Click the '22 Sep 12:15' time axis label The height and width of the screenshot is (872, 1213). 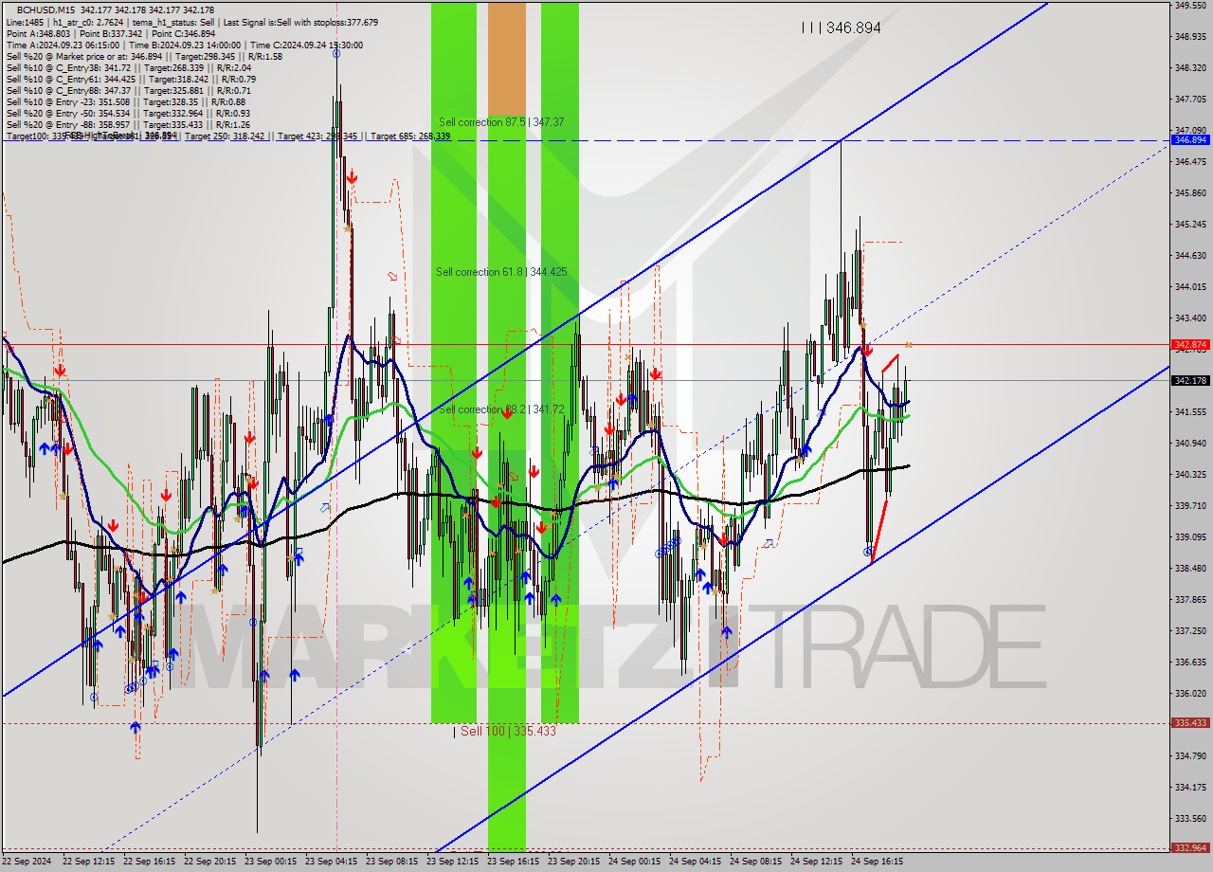[x=88, y=862]
